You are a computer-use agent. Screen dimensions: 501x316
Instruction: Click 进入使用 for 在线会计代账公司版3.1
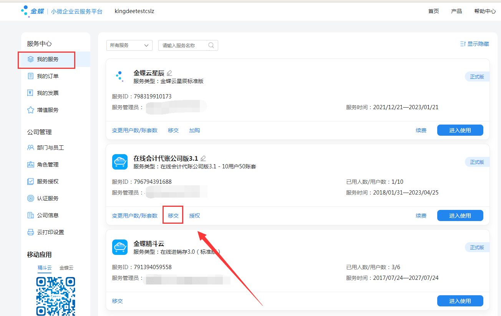pos(460,216)
